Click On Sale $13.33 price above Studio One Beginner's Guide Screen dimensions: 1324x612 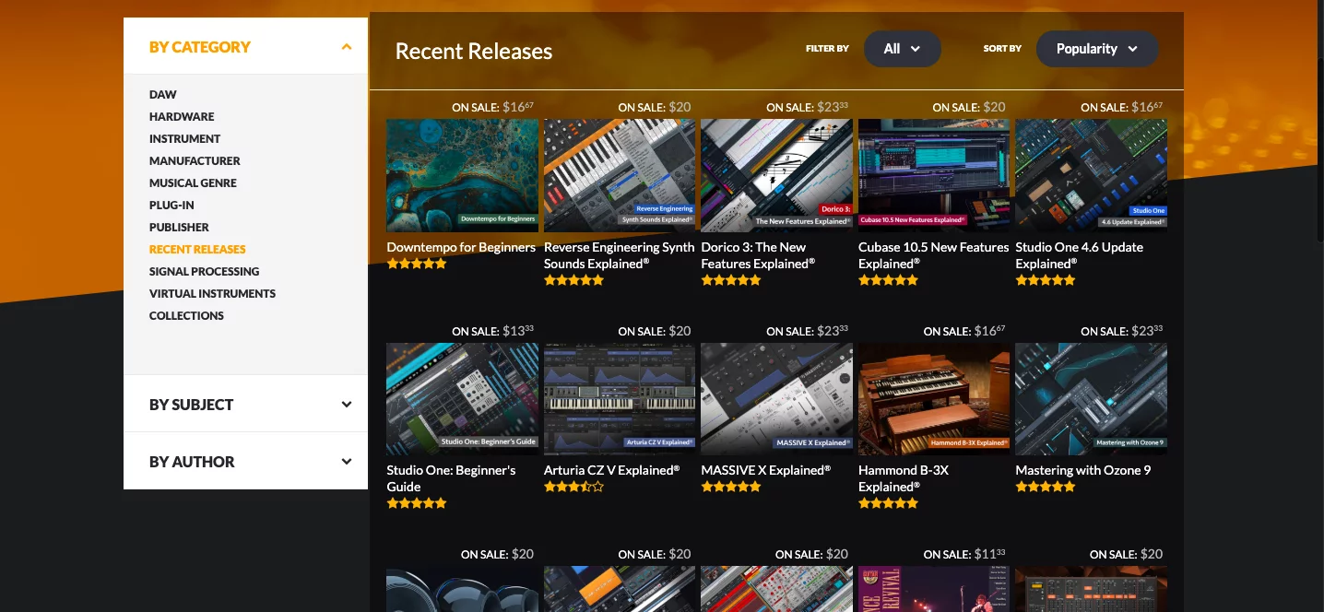492,330
